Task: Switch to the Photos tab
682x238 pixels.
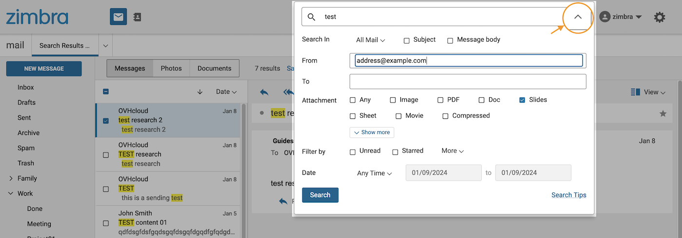Action: tap(171, 68)
